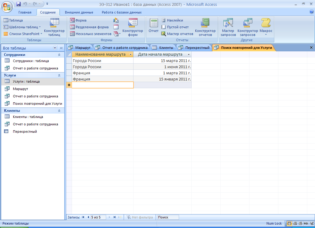Click the Макрос button
Viewport: 315px width, 228px height.
[266, 27]
